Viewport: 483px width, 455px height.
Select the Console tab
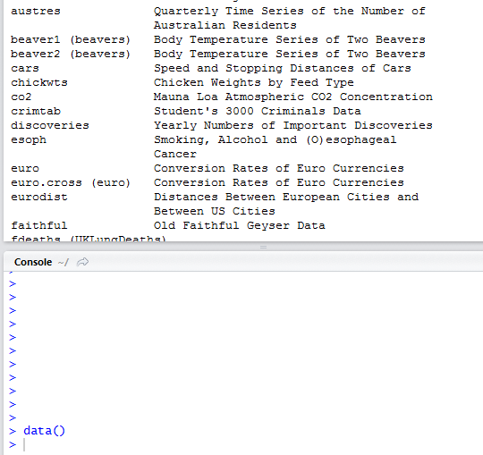point(33,262)
